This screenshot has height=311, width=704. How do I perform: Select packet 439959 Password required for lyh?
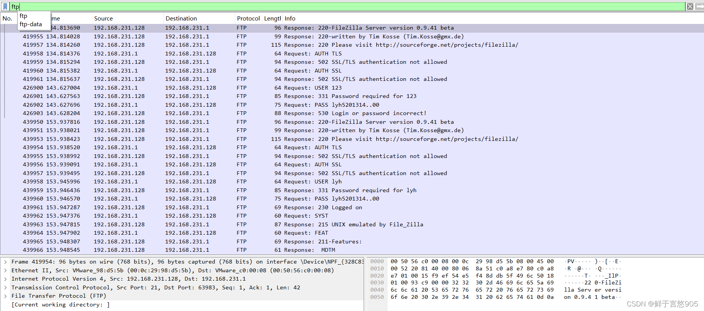pyautogui.click(x=352, y=190)
